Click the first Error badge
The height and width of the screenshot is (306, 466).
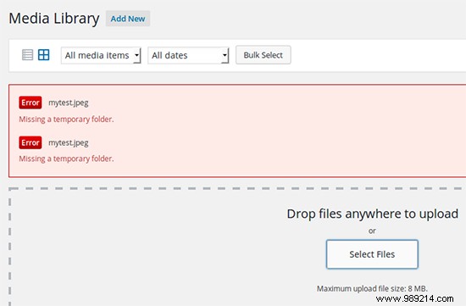tap(31, 103)
